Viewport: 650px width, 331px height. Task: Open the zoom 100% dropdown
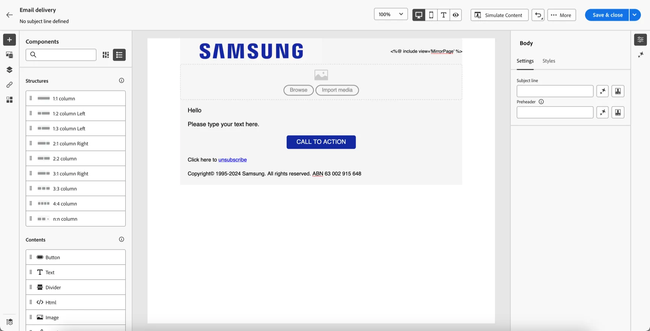point(391,14)
